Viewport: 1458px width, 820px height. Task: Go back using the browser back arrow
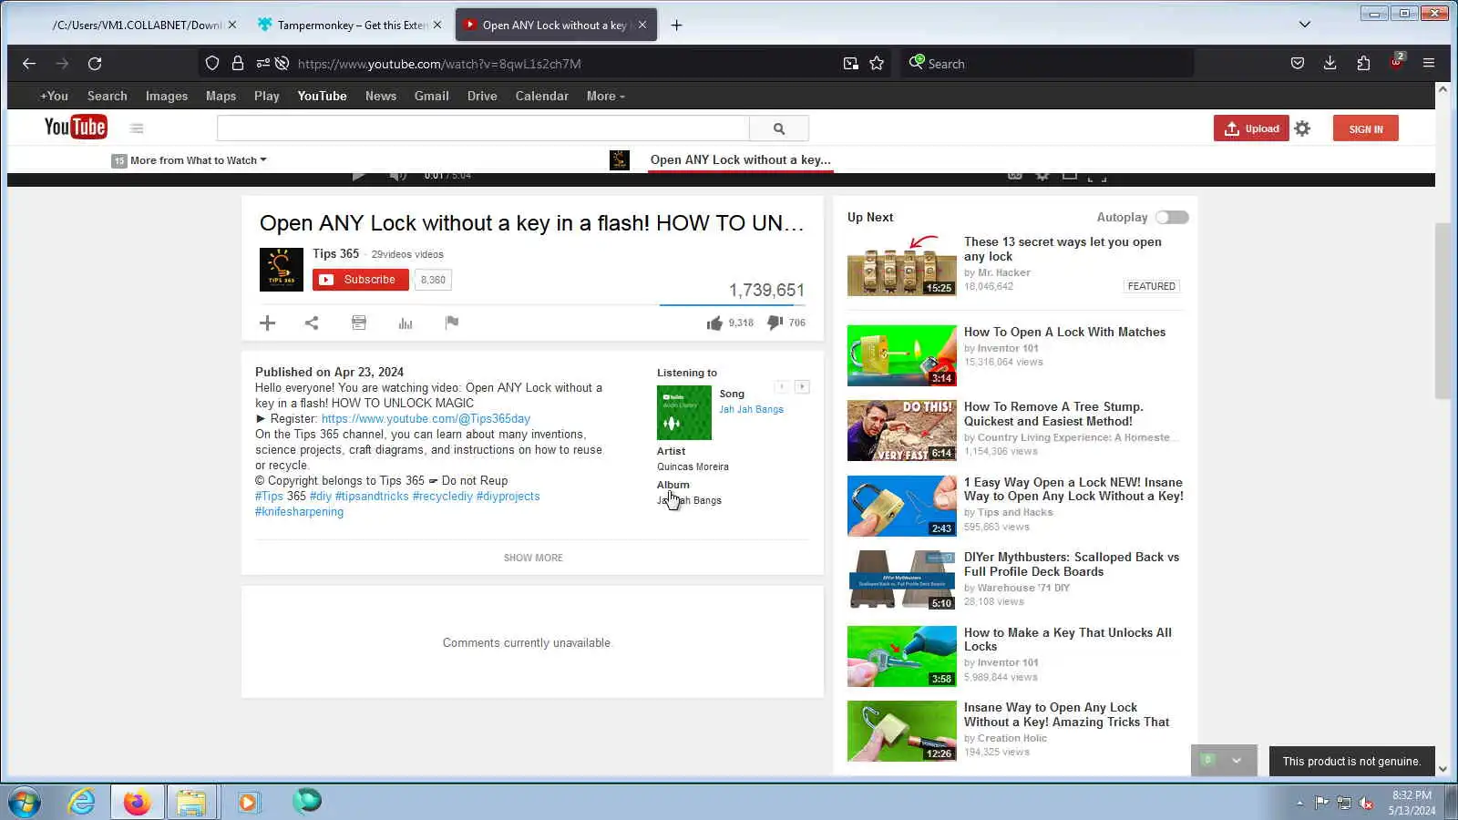point(29,64)
